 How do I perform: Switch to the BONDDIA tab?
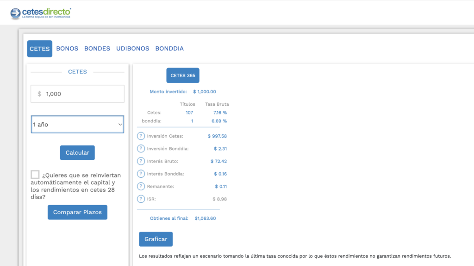pyautogui.click(x=169, y=48)
